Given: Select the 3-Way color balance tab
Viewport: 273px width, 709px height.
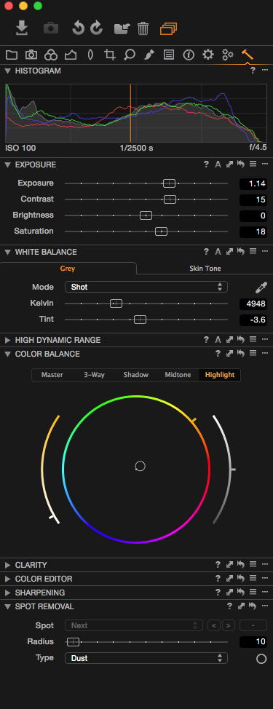Looking at the screenshot, I should 94,375.
